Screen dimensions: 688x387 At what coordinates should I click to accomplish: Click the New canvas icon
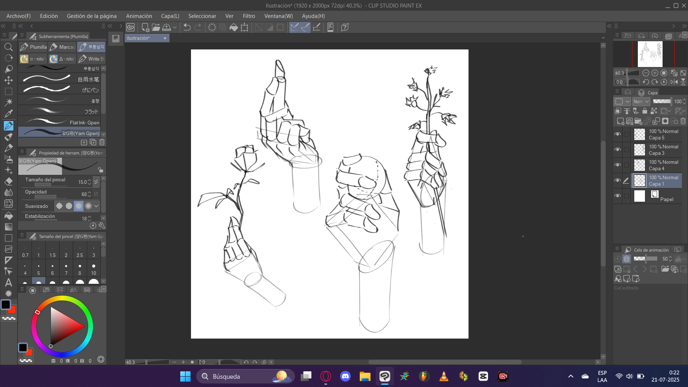145,27
